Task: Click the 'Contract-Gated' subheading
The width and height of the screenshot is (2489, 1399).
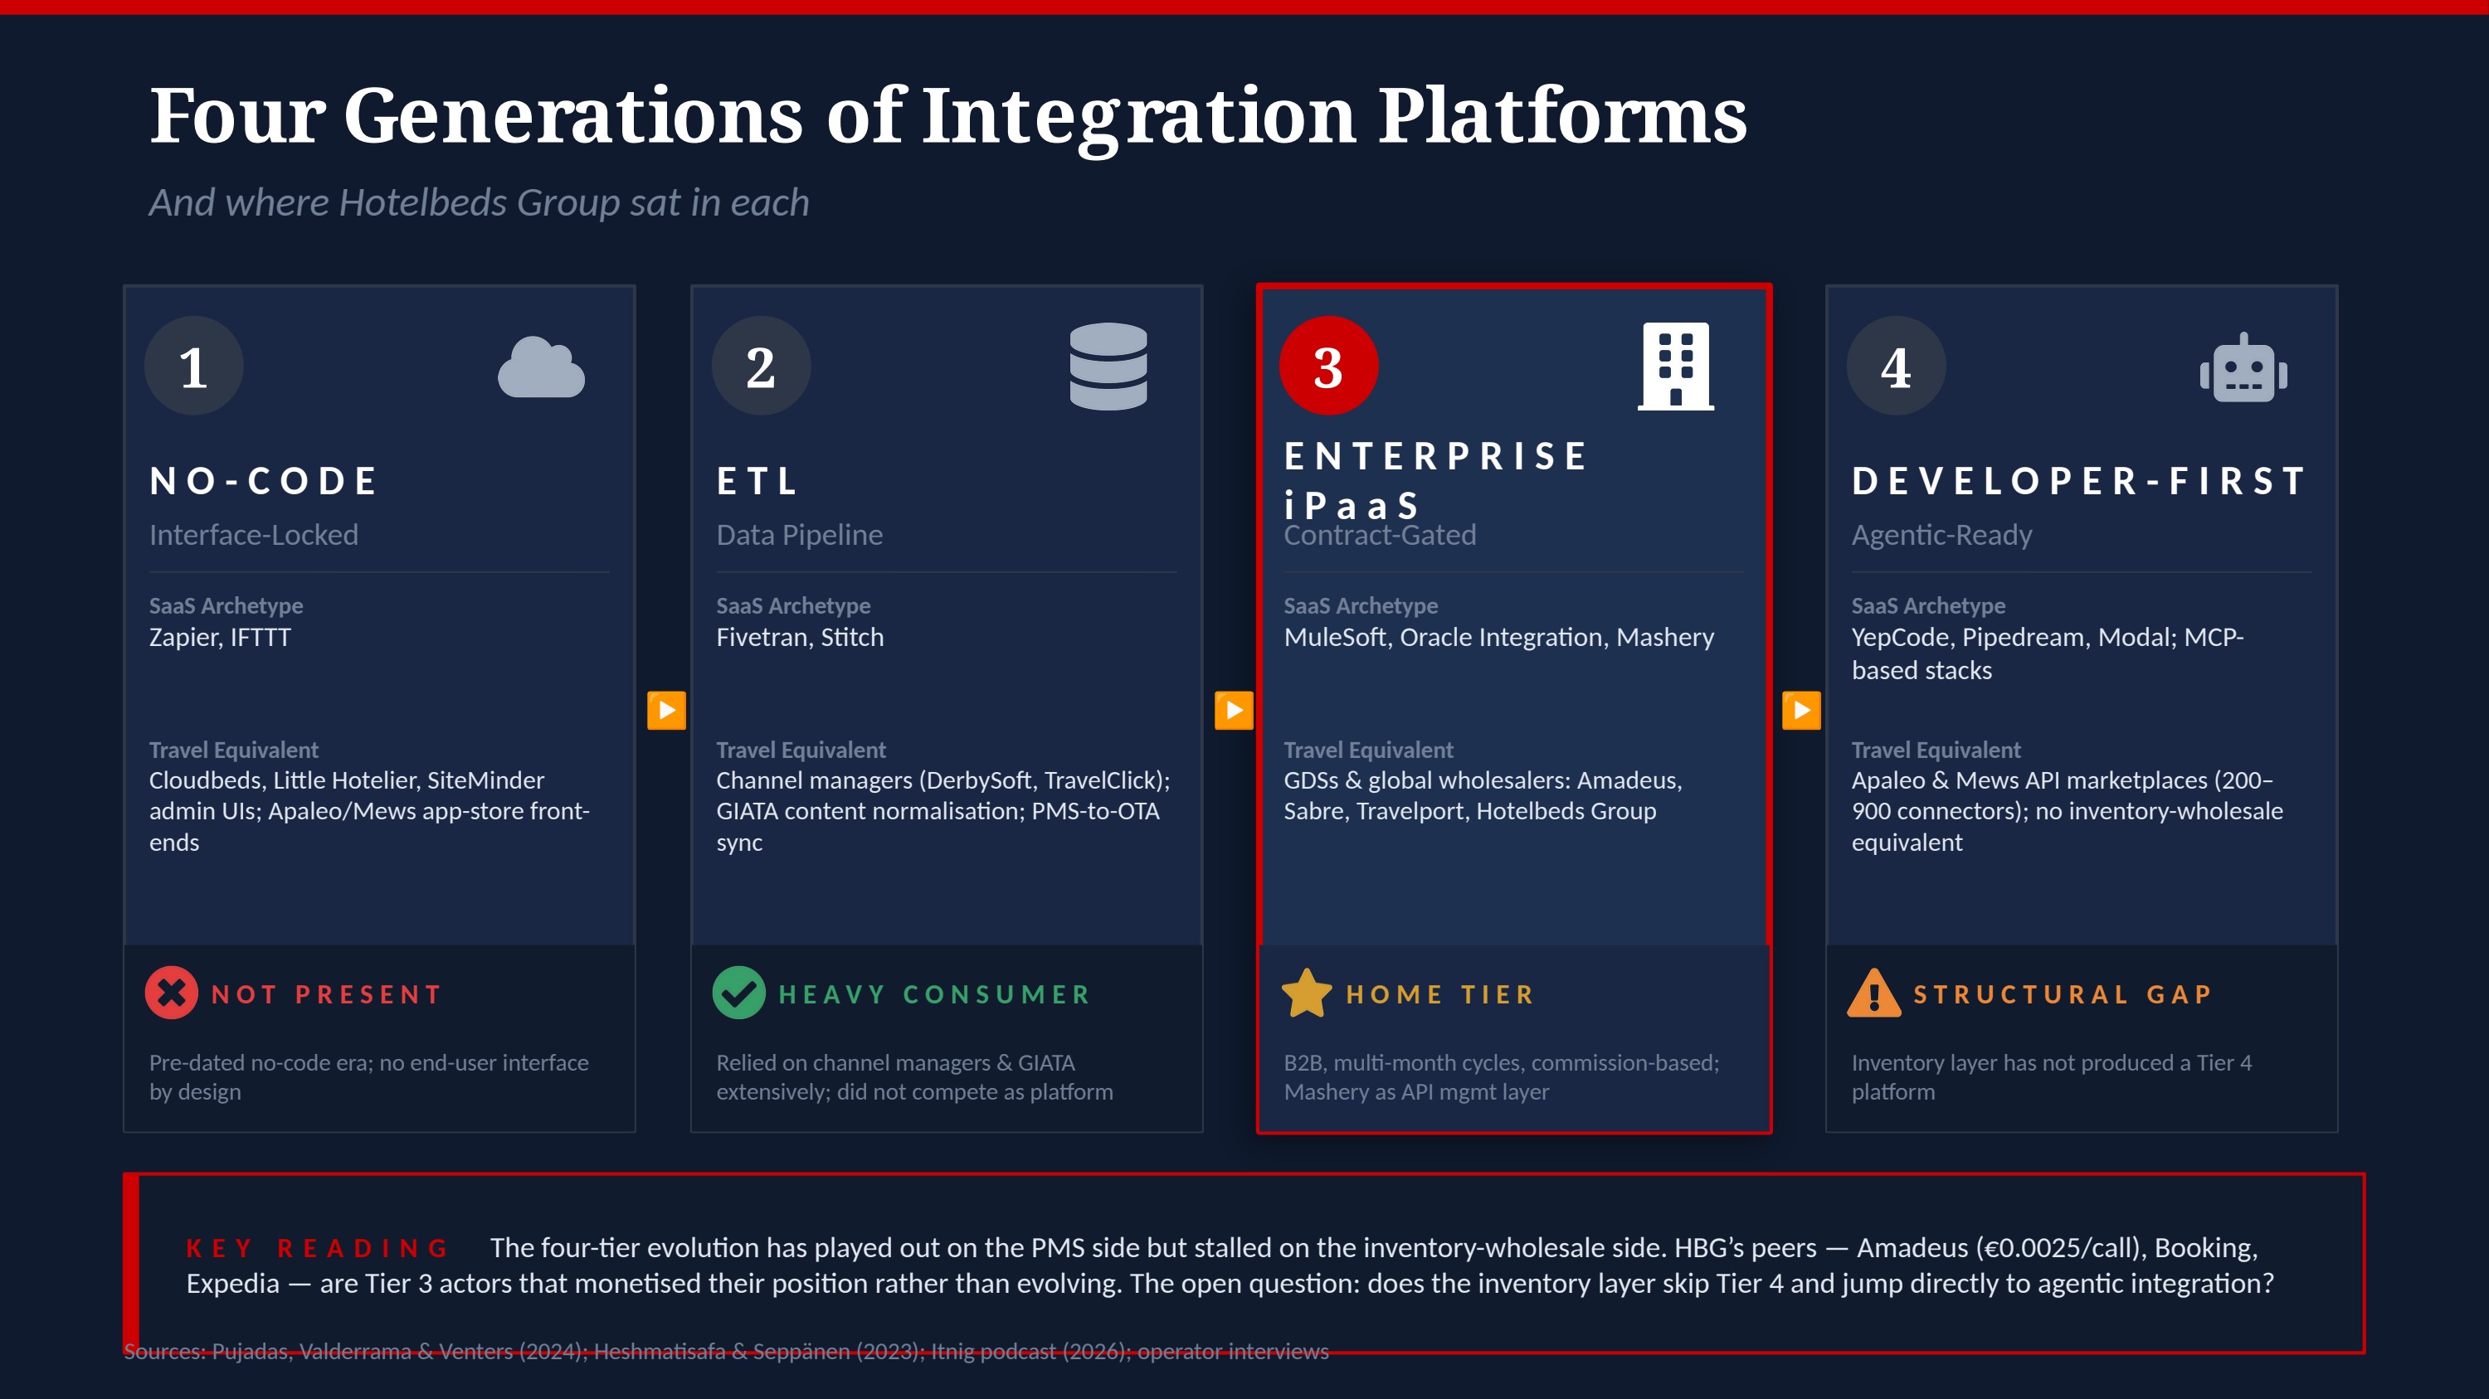Action: [1380, 536]
